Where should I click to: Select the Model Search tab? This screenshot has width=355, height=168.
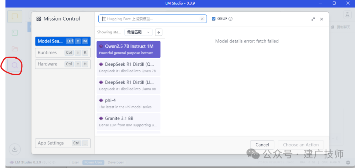[x=63, y=41]
